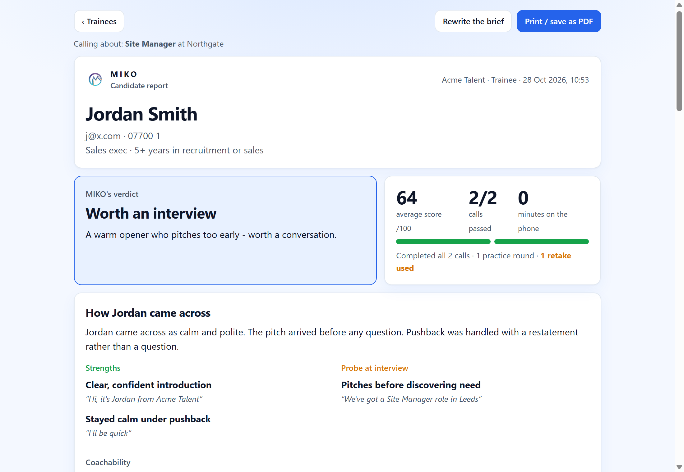Click 'Completed all 2 calls' text
Screen dimensions: 684x472
[x=433, y=256]
